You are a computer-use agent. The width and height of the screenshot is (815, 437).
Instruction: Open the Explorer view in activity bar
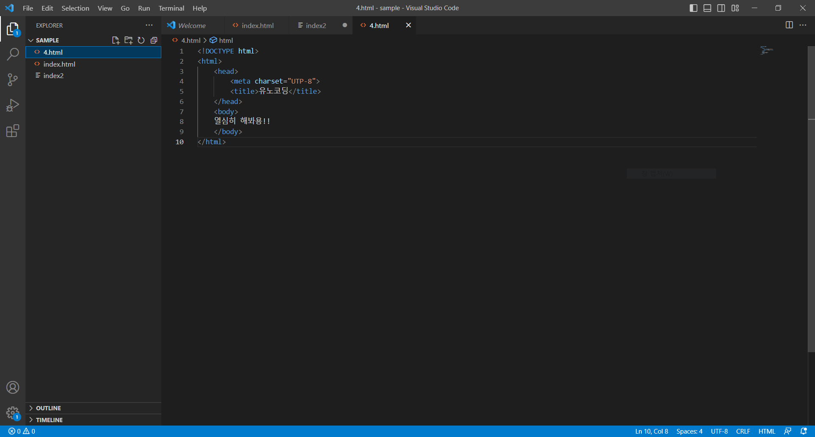(x=13, y=29)
